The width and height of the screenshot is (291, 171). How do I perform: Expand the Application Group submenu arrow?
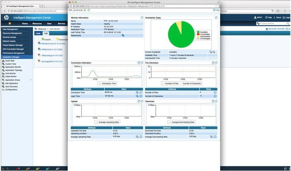31,80
